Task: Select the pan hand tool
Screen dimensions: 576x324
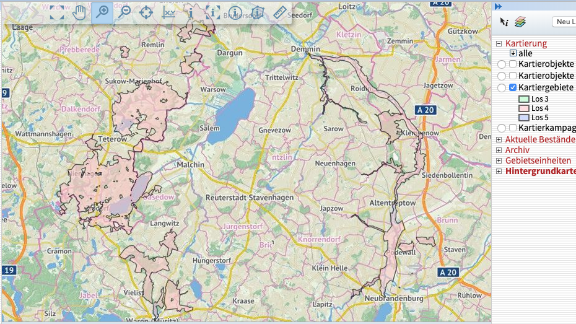Action: [x=80, y=13]
